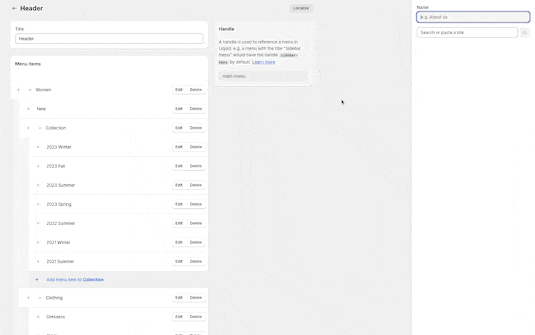
Task: Click Add menu item to Collection
Action: pos(75,280)
